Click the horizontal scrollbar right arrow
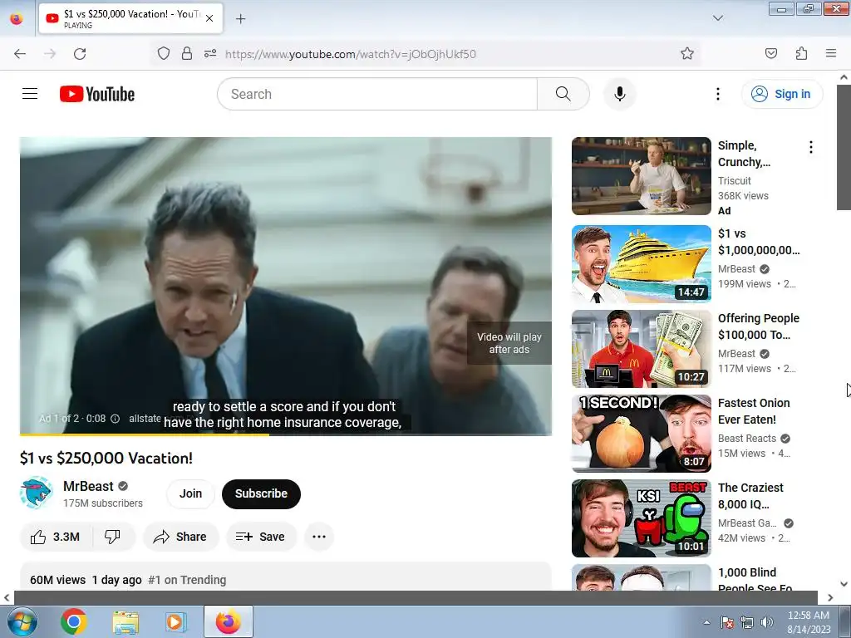Screen dimensions: 851x638 tap(830, 597)
